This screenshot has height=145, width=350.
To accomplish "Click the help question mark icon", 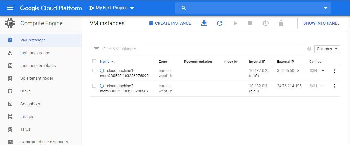I will [309, 49].
